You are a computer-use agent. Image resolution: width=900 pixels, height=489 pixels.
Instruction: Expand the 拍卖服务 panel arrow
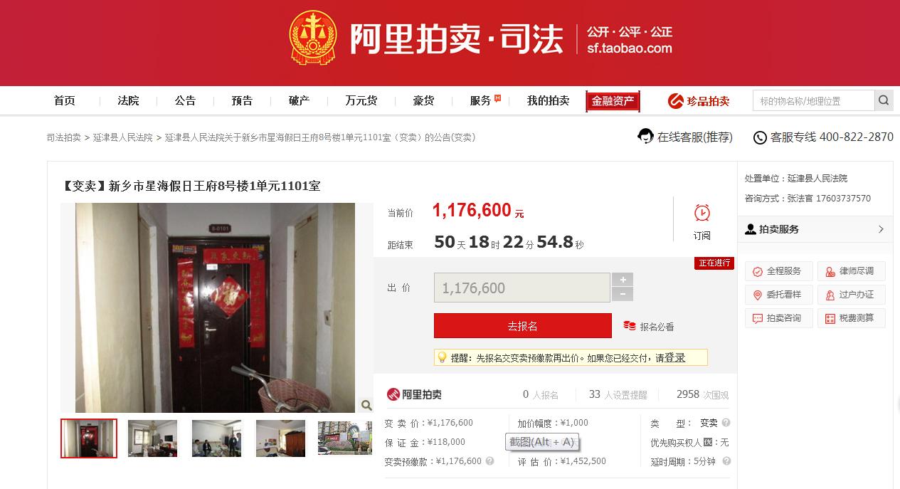point(881,229)
